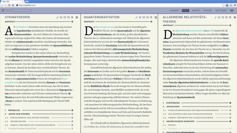Expand section 1 Überblick
Screen dimensions: 237x133
pyautogui.click(x=72, y=110)
